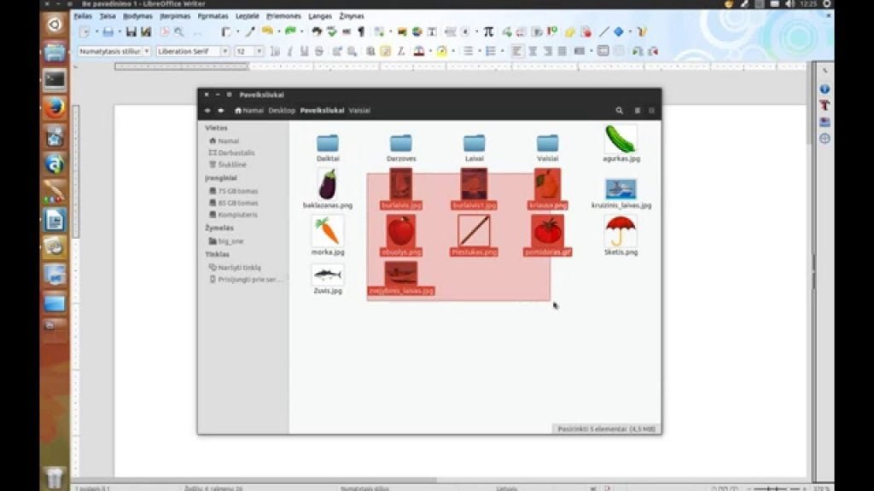Open the Priemonės menu
Image resolution: width=874 pixels, height=491 pixels.
pyautogui.click(x=283, y=16)
